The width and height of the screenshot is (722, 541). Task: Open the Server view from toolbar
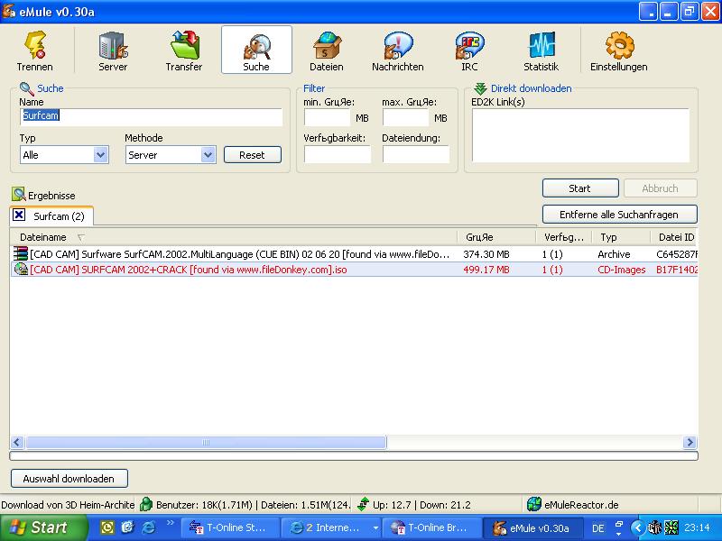(113, 50)
